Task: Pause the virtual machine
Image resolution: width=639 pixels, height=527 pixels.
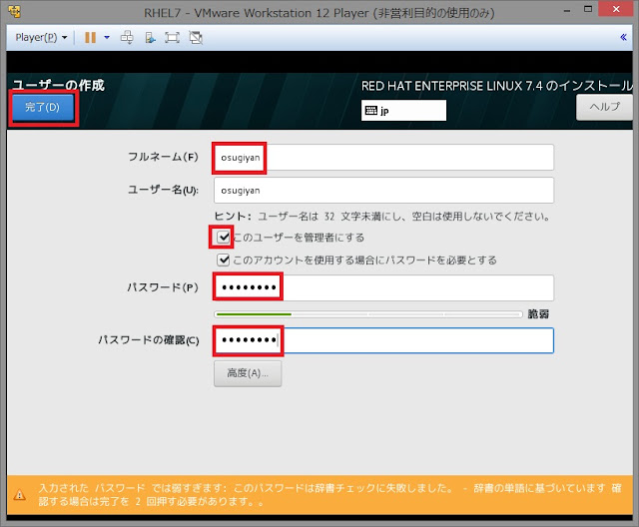Action: pyautogui.click(x=90, y=38)
